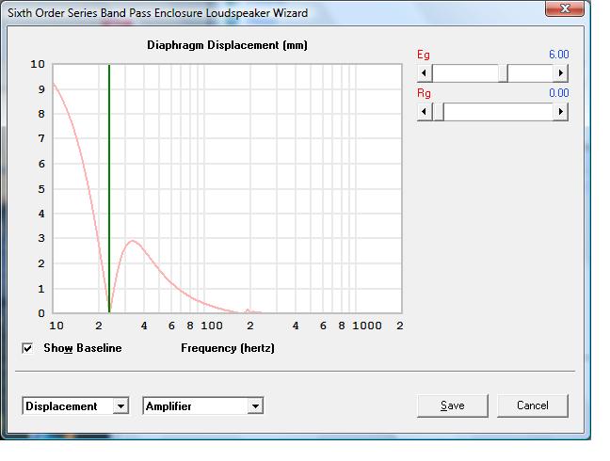Click the 10 value on vertical axis
The width and height of the screenshot is (610, 461).
38,64
